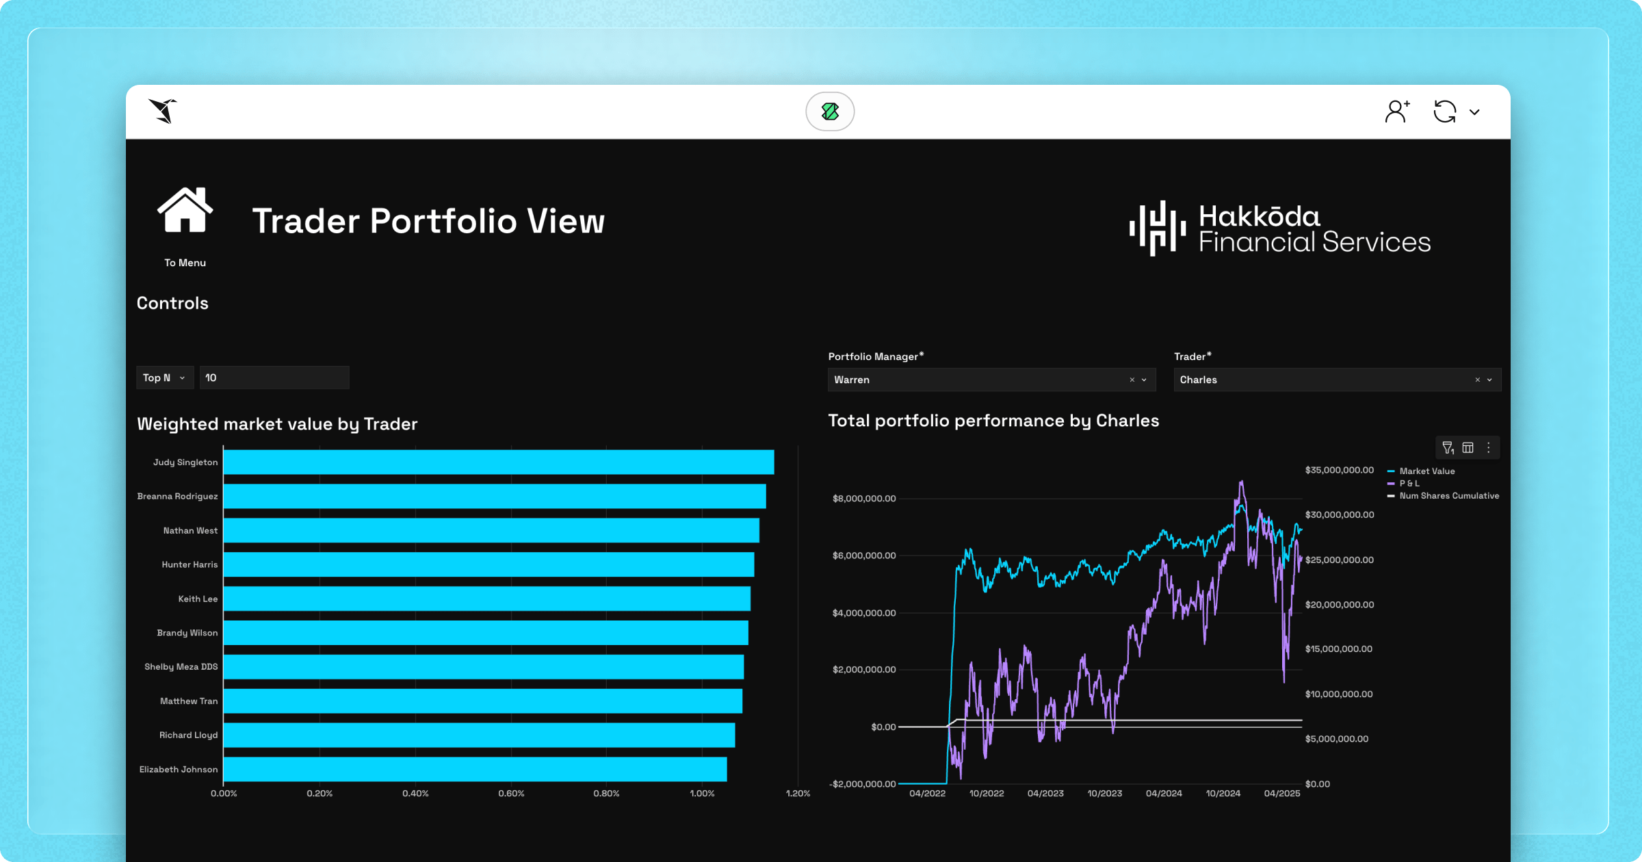
Task: Click the add user icon
Action: click(1397, 112)
